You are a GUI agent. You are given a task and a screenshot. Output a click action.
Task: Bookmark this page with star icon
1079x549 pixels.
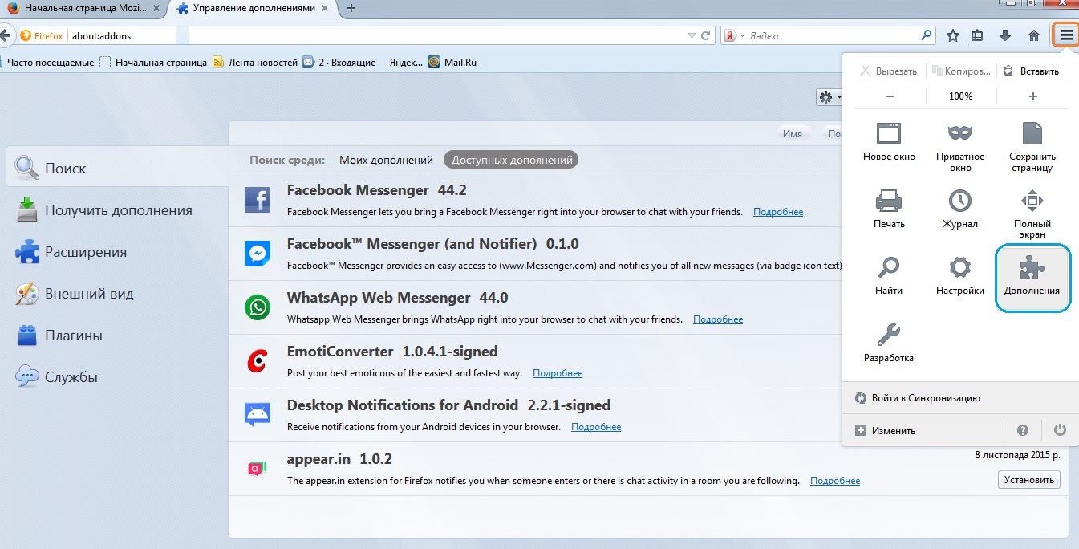953,35
